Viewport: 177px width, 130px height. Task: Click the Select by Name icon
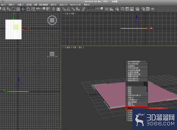click(x=9, y=9)
